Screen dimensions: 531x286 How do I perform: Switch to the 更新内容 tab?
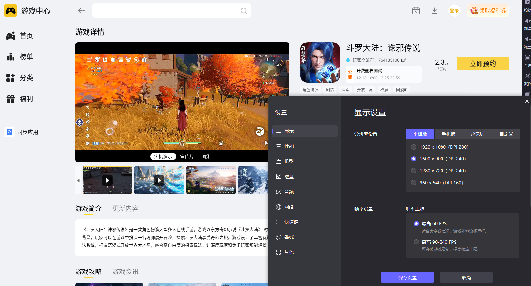pyautogui.click(x=125, y=209)
